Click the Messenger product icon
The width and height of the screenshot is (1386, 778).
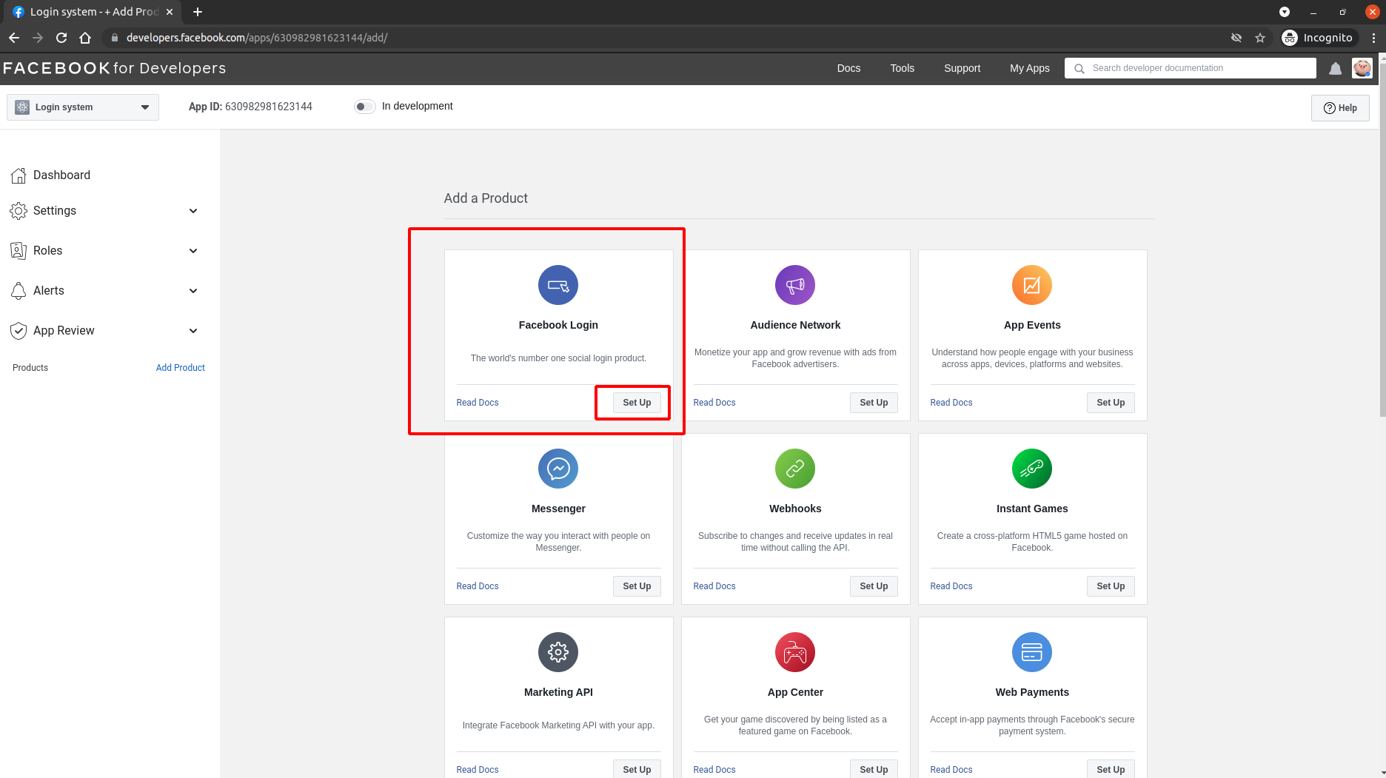pyautogui.click(x=558, y=469)
